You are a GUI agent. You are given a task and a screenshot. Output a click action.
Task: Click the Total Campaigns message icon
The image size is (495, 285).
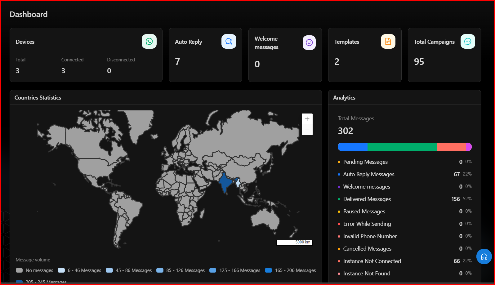click(467, 42)
